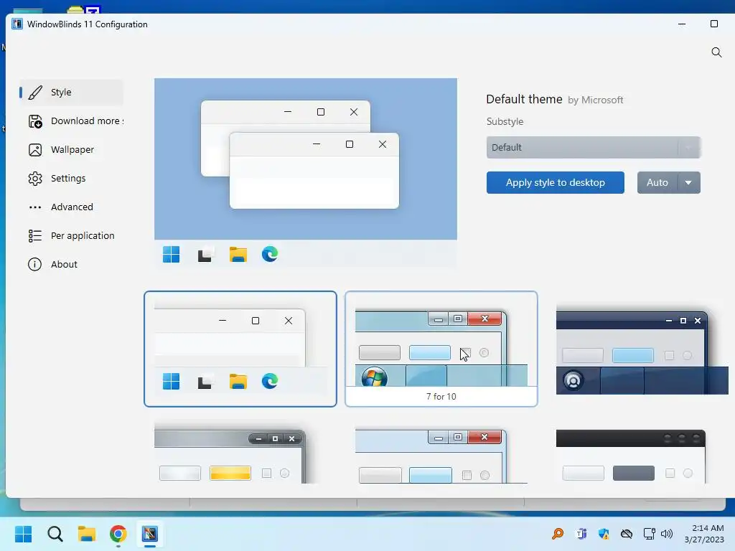
Task: Open the Advanced section
Action: click(x=71, y=207)
